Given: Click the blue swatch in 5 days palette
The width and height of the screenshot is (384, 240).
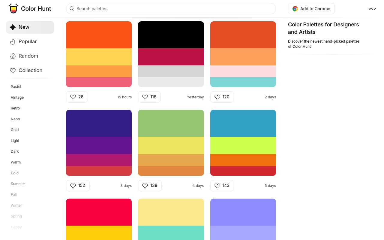Looking at the screenshot, I should click(243, 123).
